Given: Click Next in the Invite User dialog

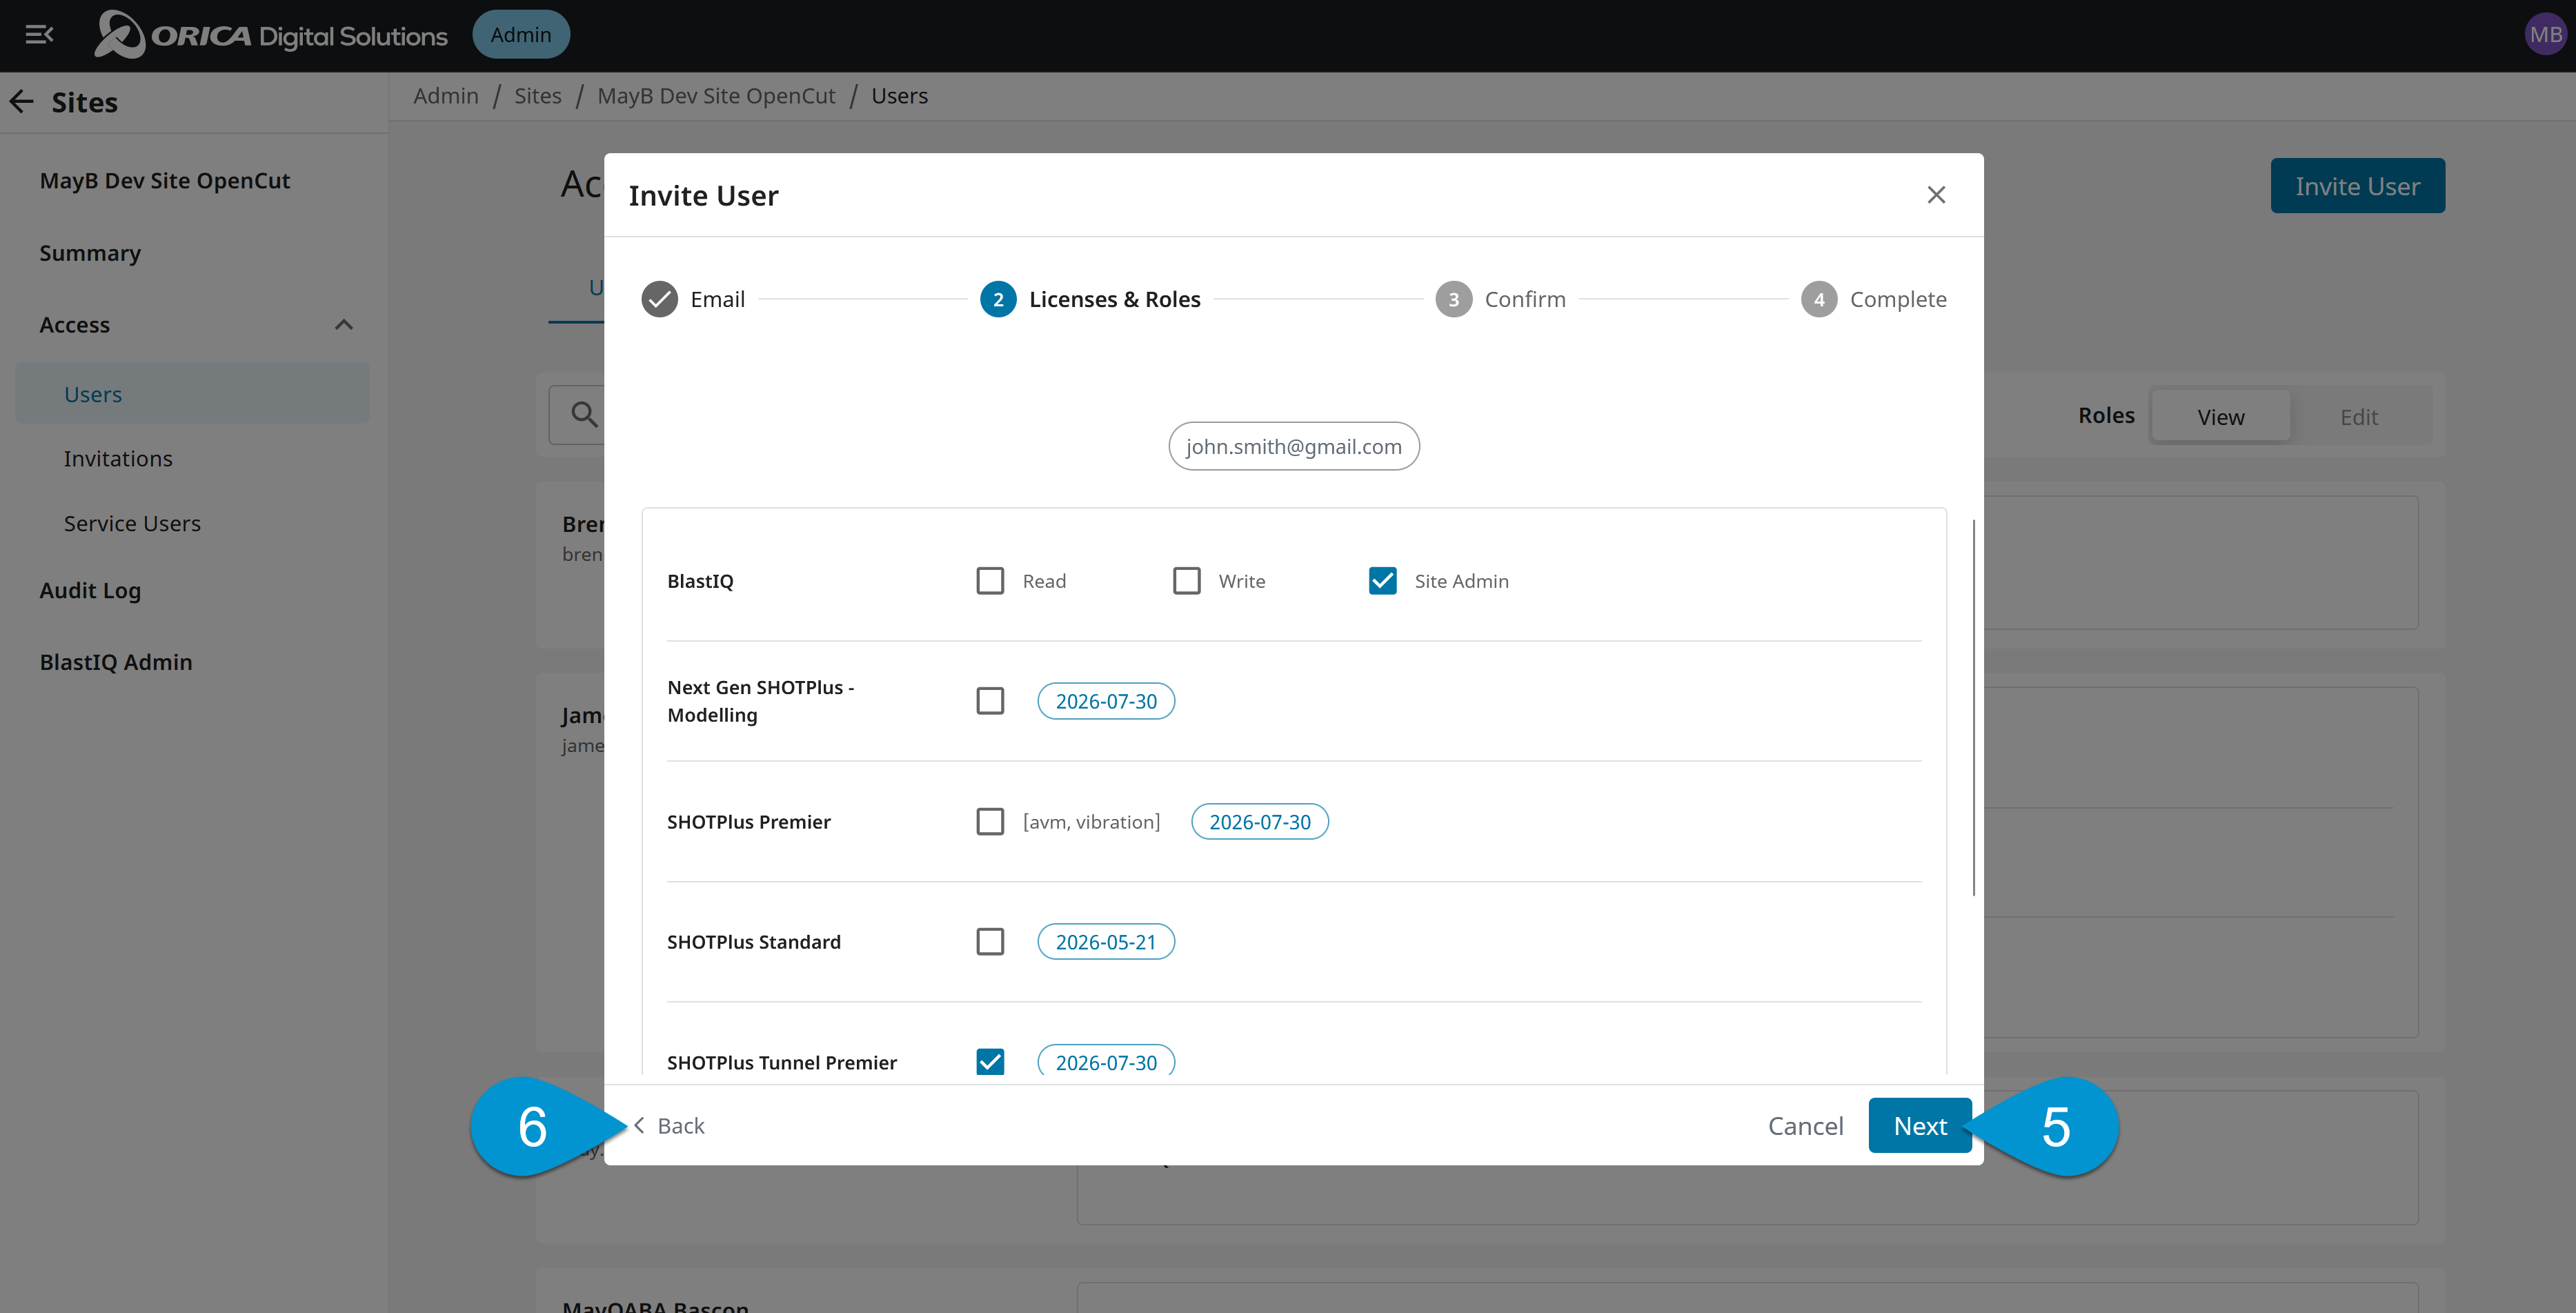Looking at the screenshot, I should click(1920, 1126).
